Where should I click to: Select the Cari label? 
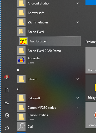30,127
